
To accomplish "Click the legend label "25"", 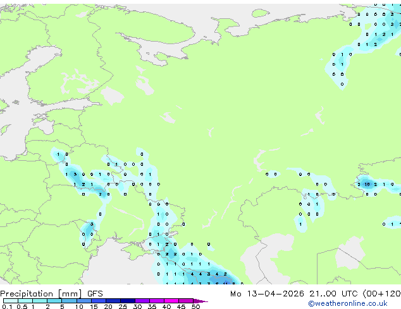I will pos(123,306).
